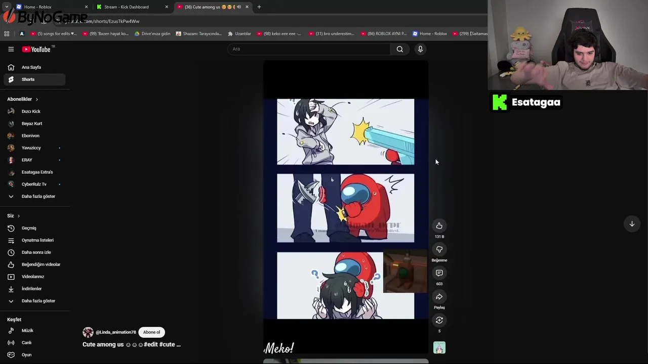Pause the playing Short video
Image resolution: width=648 pixels, height=364 pixels.
tap(346, 207)
